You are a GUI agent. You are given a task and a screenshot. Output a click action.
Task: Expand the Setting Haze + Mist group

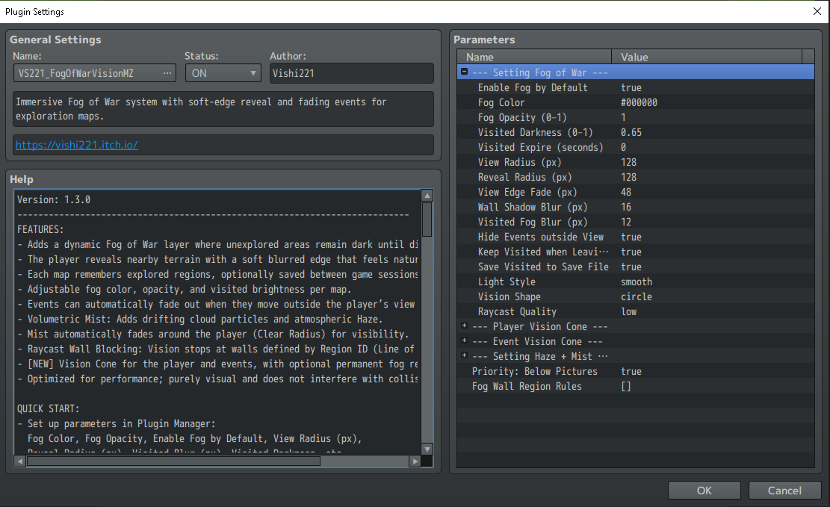464,355
